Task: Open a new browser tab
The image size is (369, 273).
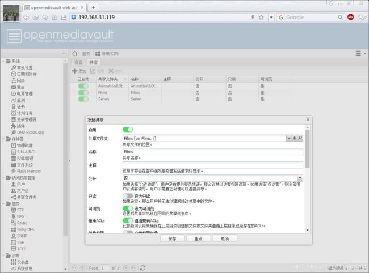Action: coord(94,7)
